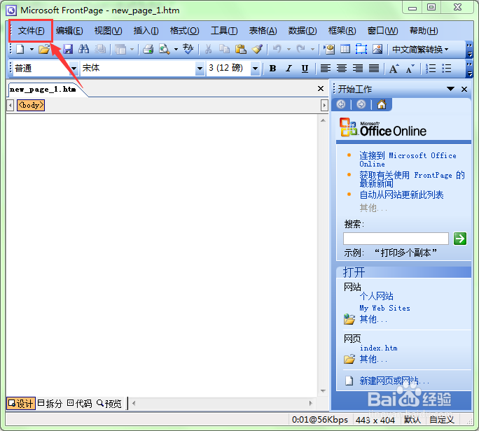Click the Insert Layer icon
The image size is (479, 431).
pos(361,49)
